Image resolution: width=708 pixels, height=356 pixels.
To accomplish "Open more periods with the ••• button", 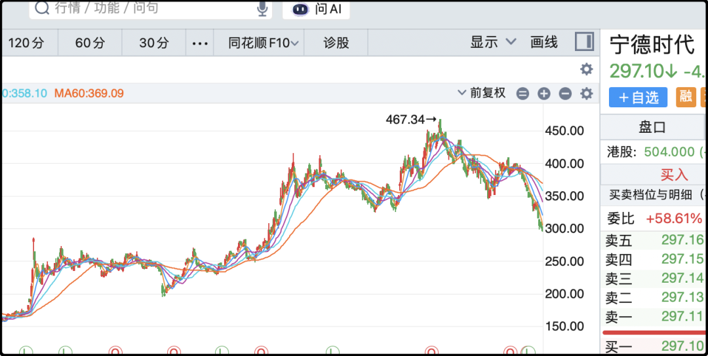I will [200, 43].
